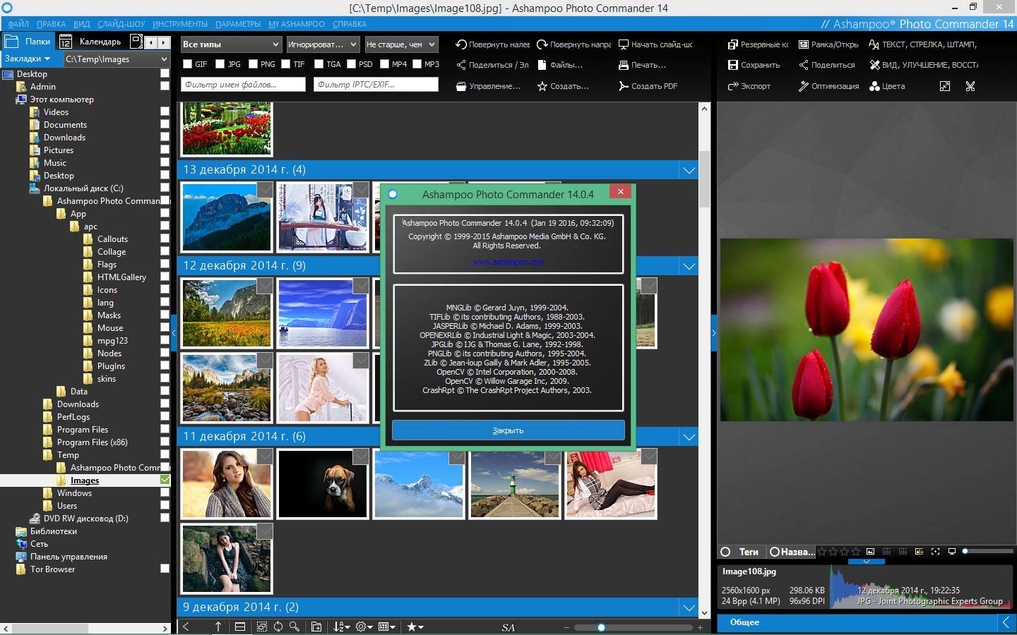Click the Повернуть направо rotate-right tool

pyautogui.click(x=573, y=44)
